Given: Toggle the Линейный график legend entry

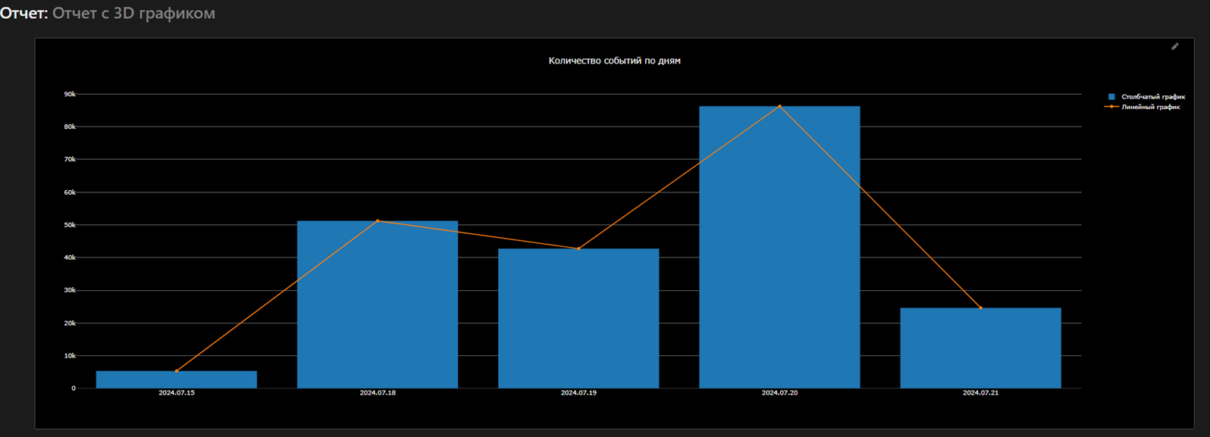Looking at the screenshot, I should tap(1150, 107).
